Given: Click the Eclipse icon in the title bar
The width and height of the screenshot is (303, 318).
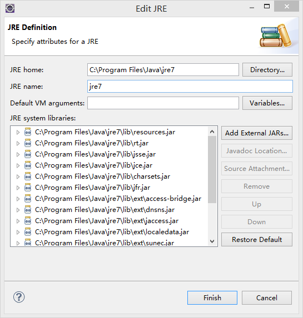Looking at the screenshot, I should [x=10, y=8].
